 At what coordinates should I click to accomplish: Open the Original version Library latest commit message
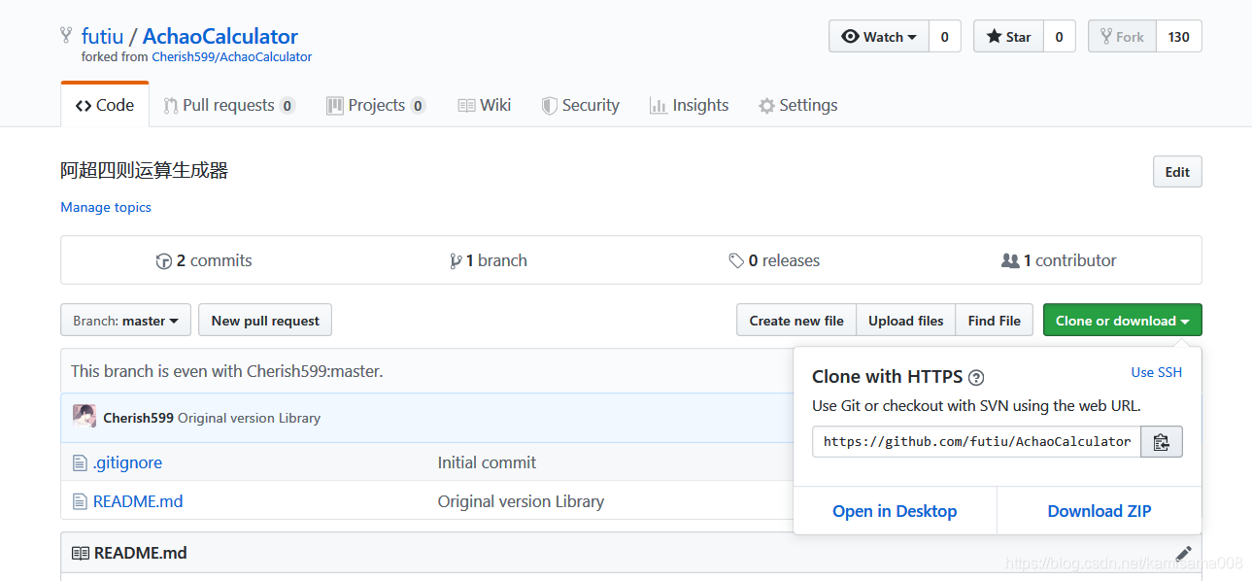[x=249, y=418]
